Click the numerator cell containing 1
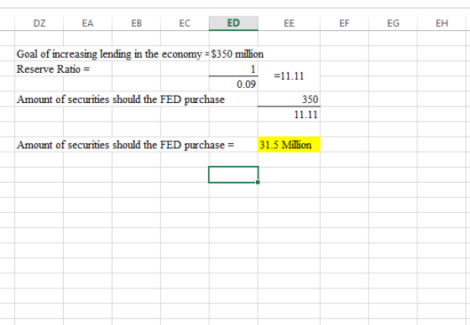Viewport: 470px width, 325px height. pos(233,69)
